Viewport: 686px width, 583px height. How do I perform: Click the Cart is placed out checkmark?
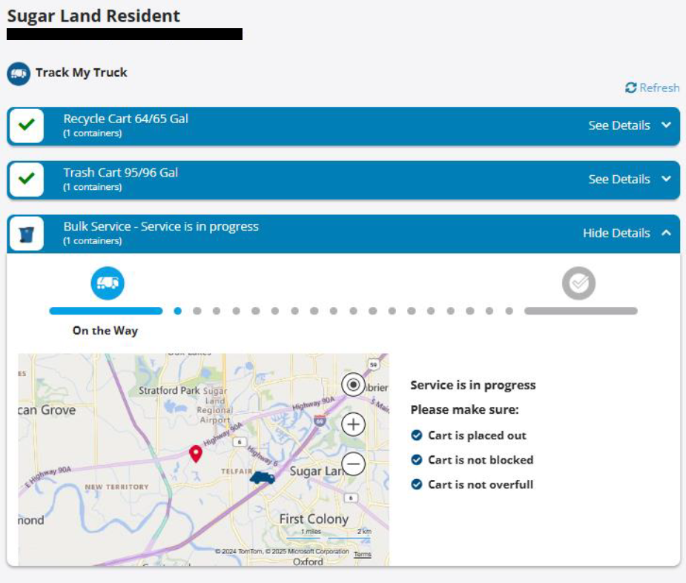coord(415,436)
